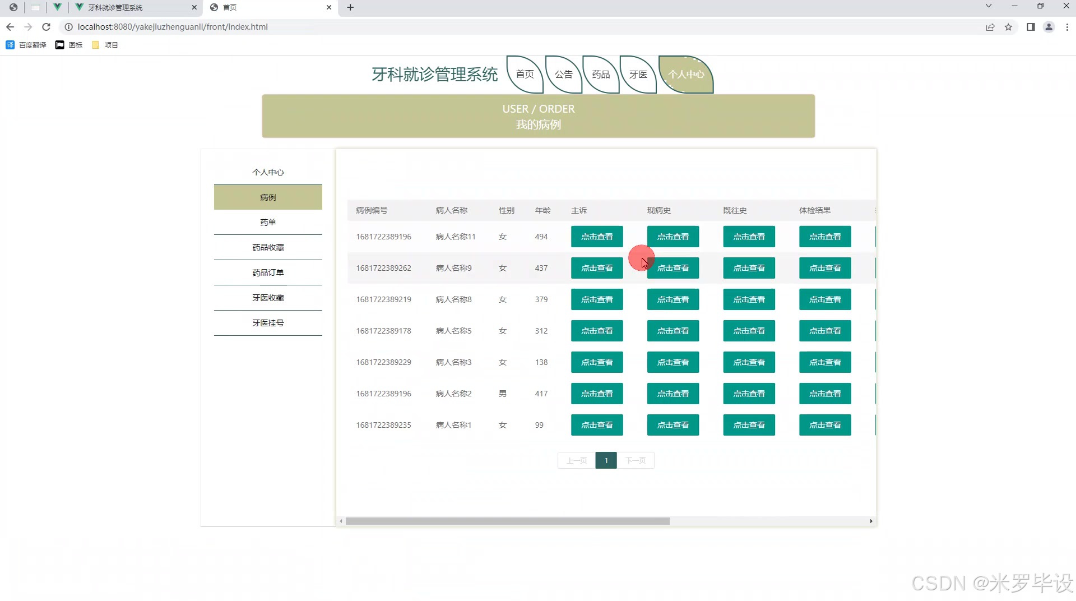
Task: Click the horizontal scrollbar thumb
Action: tap(508, 521)
